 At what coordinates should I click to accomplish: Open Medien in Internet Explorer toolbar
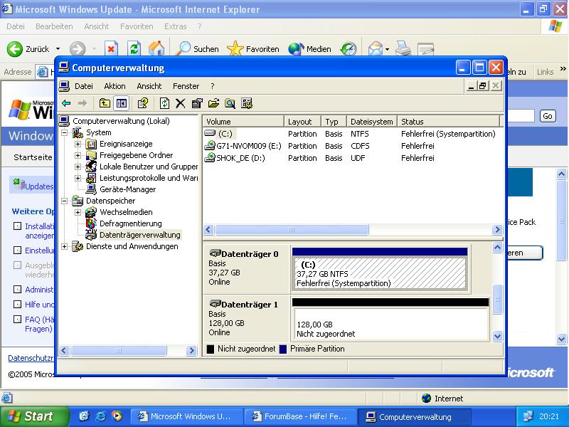(x=309, y=48)
